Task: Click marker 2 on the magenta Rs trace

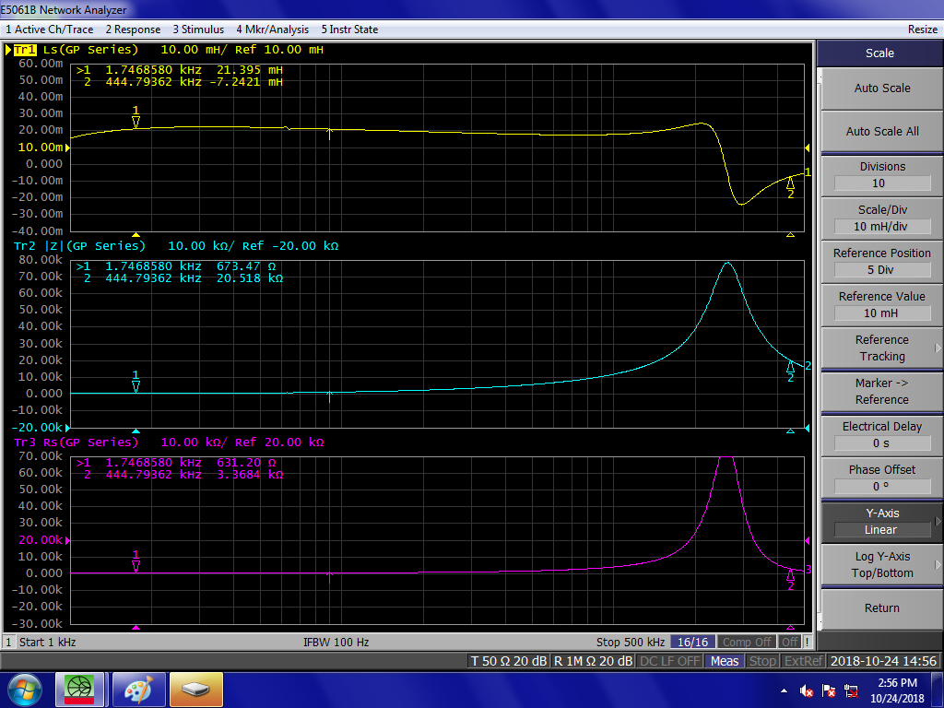Action: (x=790, y=580)
